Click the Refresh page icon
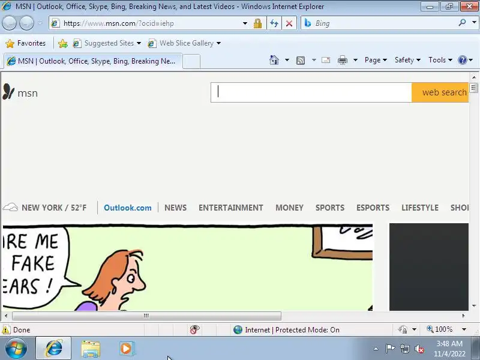Screen dimensions: 480x360 point(274,23)
